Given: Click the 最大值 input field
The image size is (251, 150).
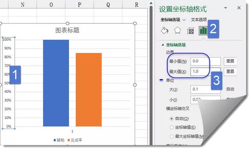Looking at the screenshot, I should pyautogui.click(x=206, y=72).
